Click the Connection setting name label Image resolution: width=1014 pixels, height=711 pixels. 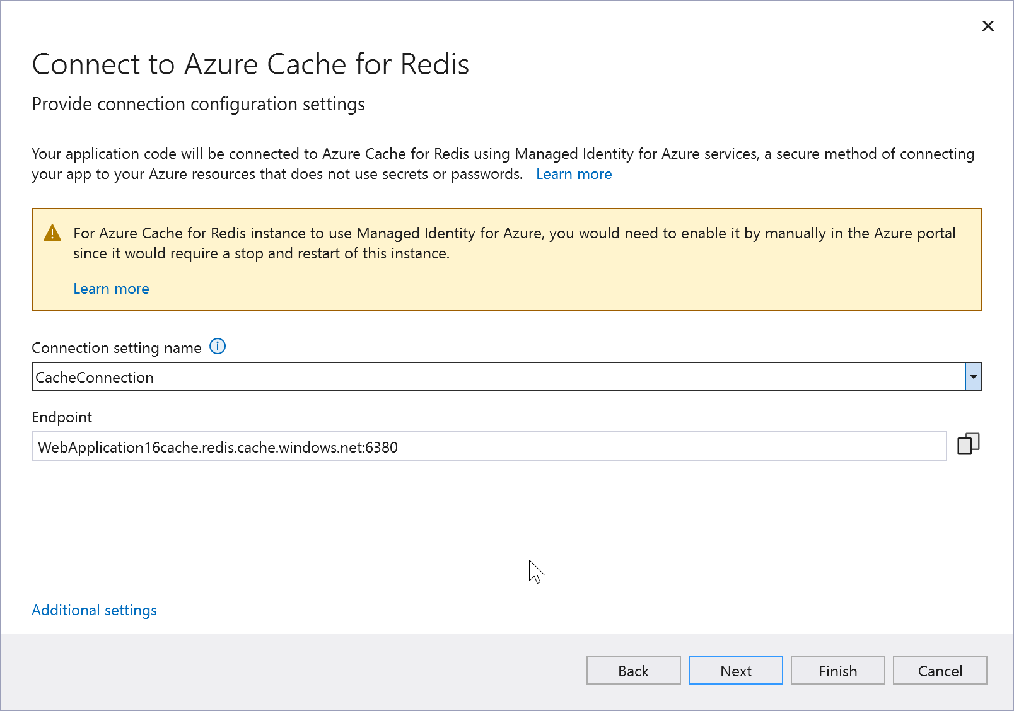click(117, 348)
